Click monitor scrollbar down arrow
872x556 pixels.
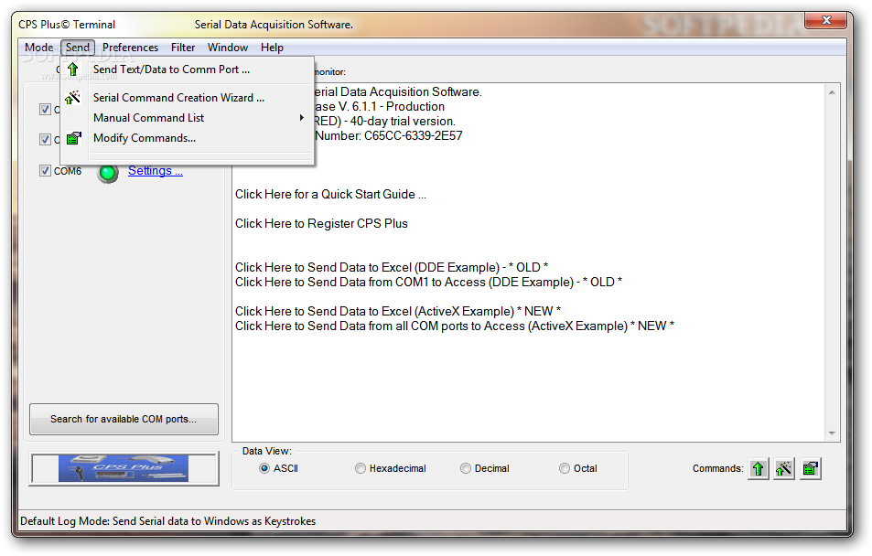[x=832, y=433]
